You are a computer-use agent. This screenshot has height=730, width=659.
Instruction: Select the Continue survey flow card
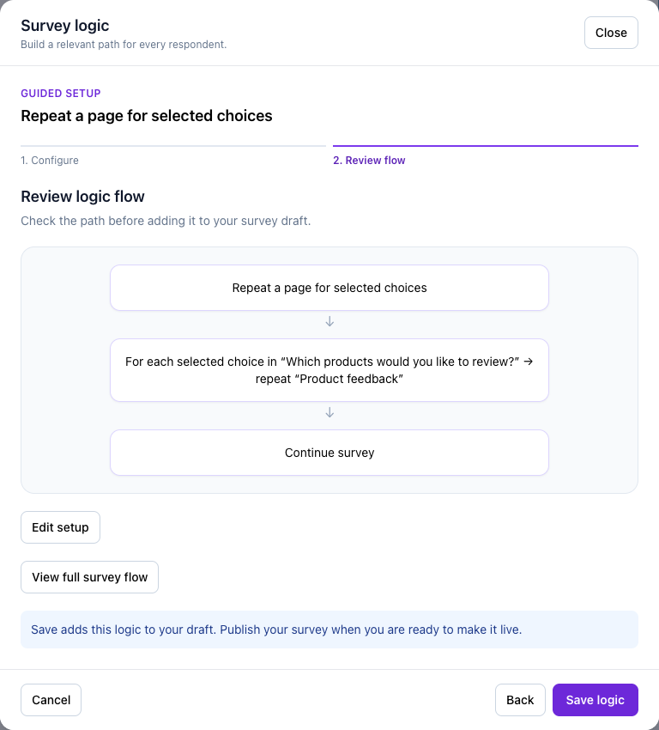[x=329, y=453]
